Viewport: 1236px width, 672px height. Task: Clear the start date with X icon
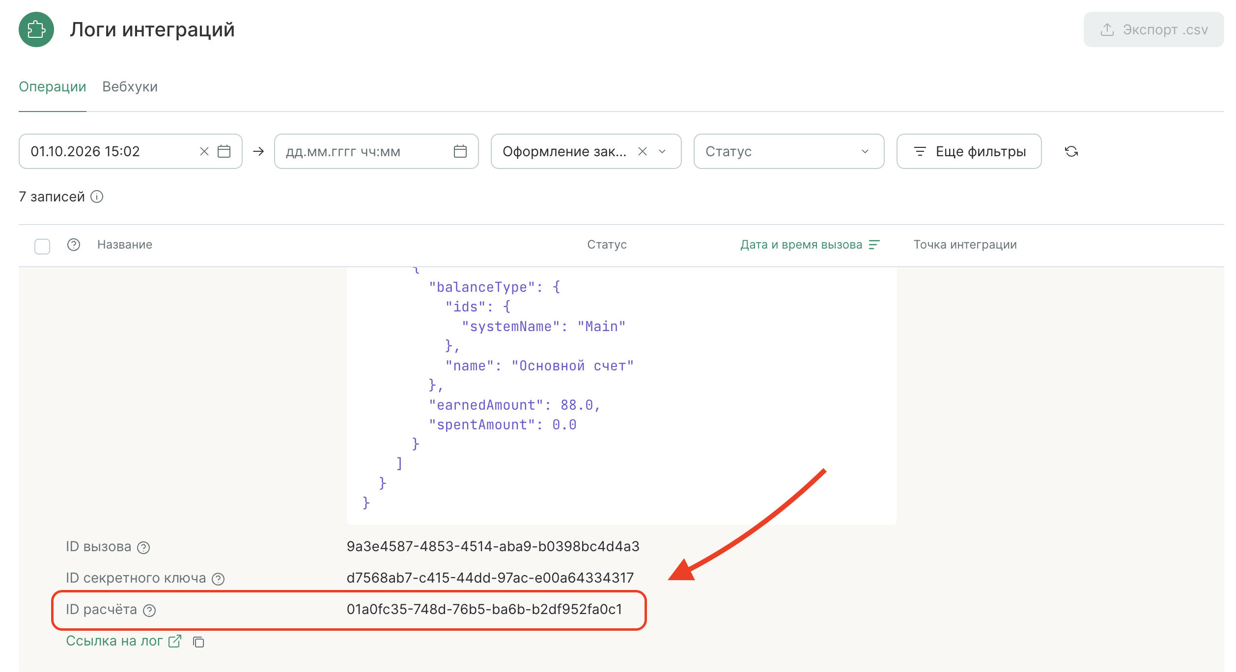coord(204,151)
